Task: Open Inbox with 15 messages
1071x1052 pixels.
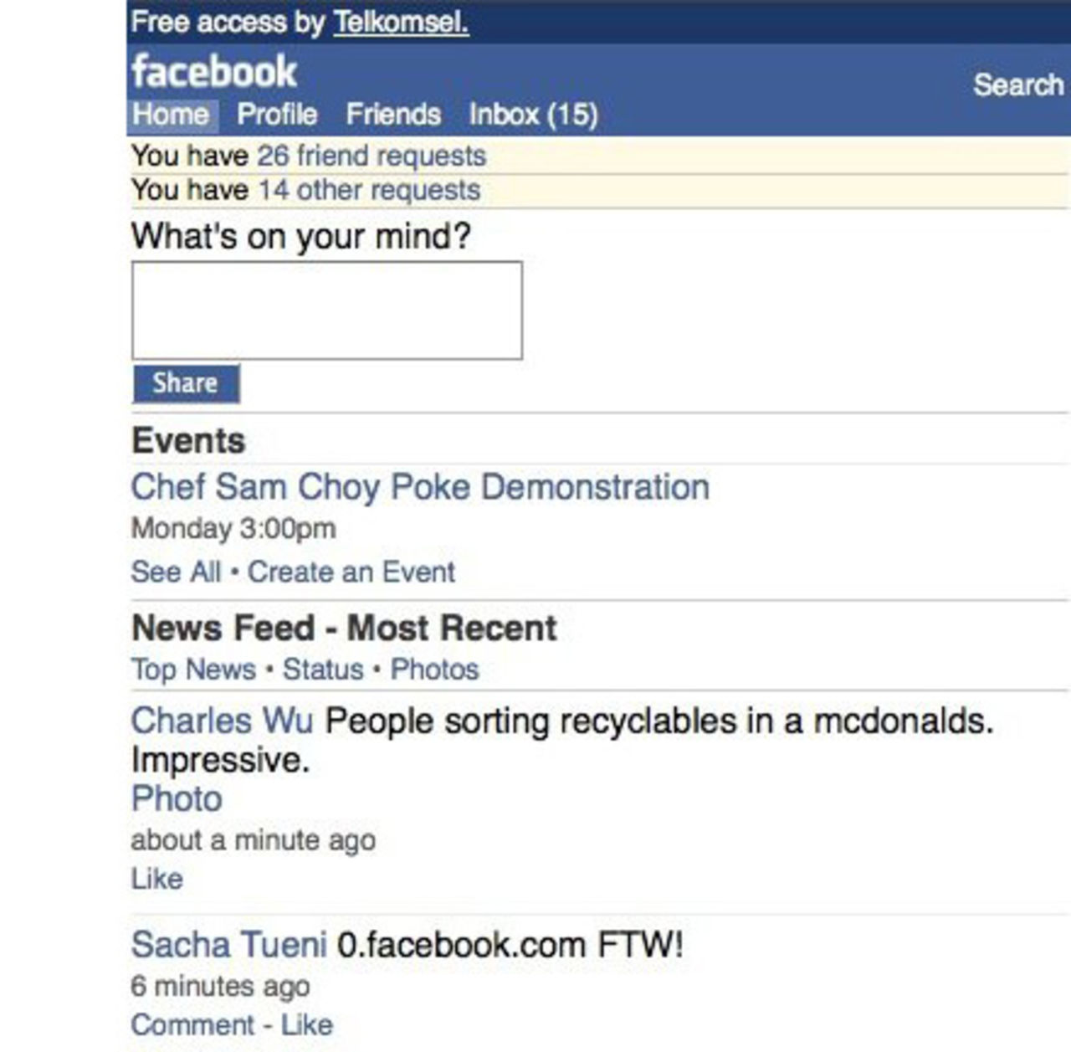Action: [533, 114]
